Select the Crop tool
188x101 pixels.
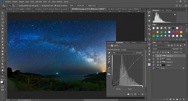tap(2, 26)
